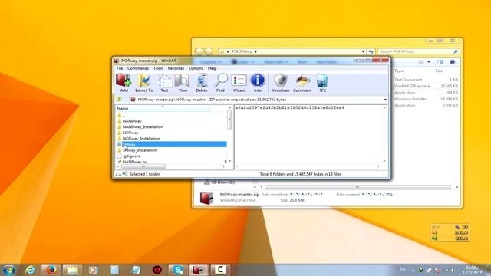Click the WinRAR taskbar button
Image resolution: width=491 pixels, height=276 pixels.
pyautogui.click(x=199, y=270)
